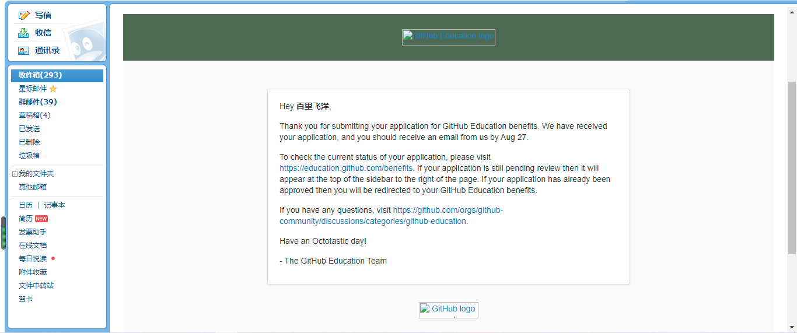Click the 写信 compose pencil icon
797x333 pixels.
tap(24, 15)
